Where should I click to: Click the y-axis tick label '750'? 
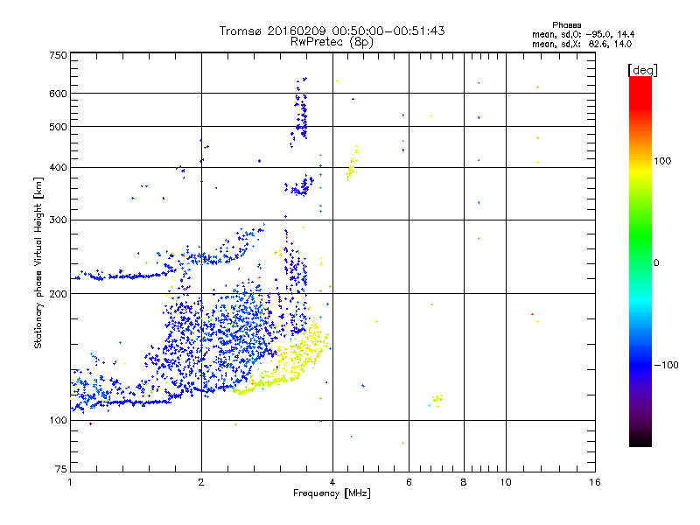(58, 55)
